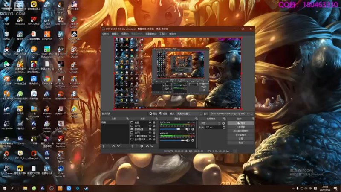Open 麦克风/Aux audio settings gear
This screenshot has width=341, height=192.
click(193, 129)
